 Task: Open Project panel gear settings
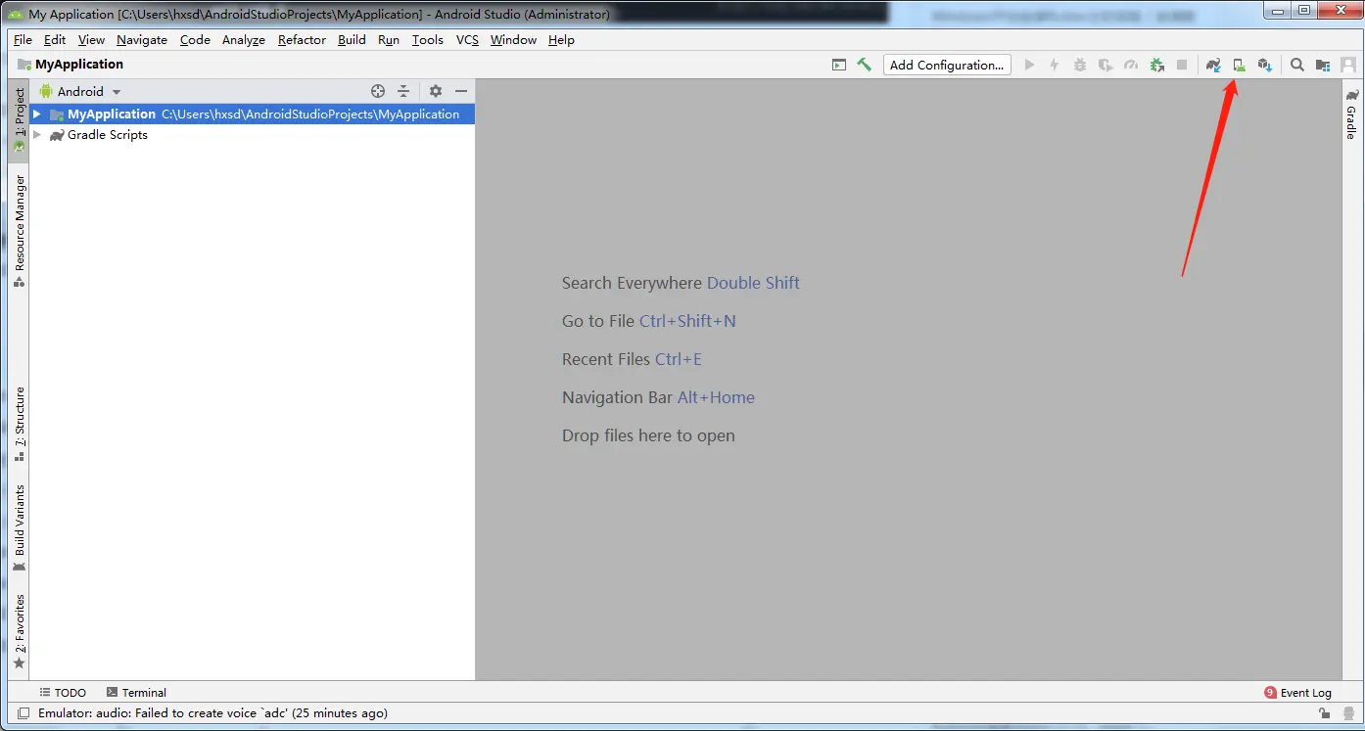436,91
